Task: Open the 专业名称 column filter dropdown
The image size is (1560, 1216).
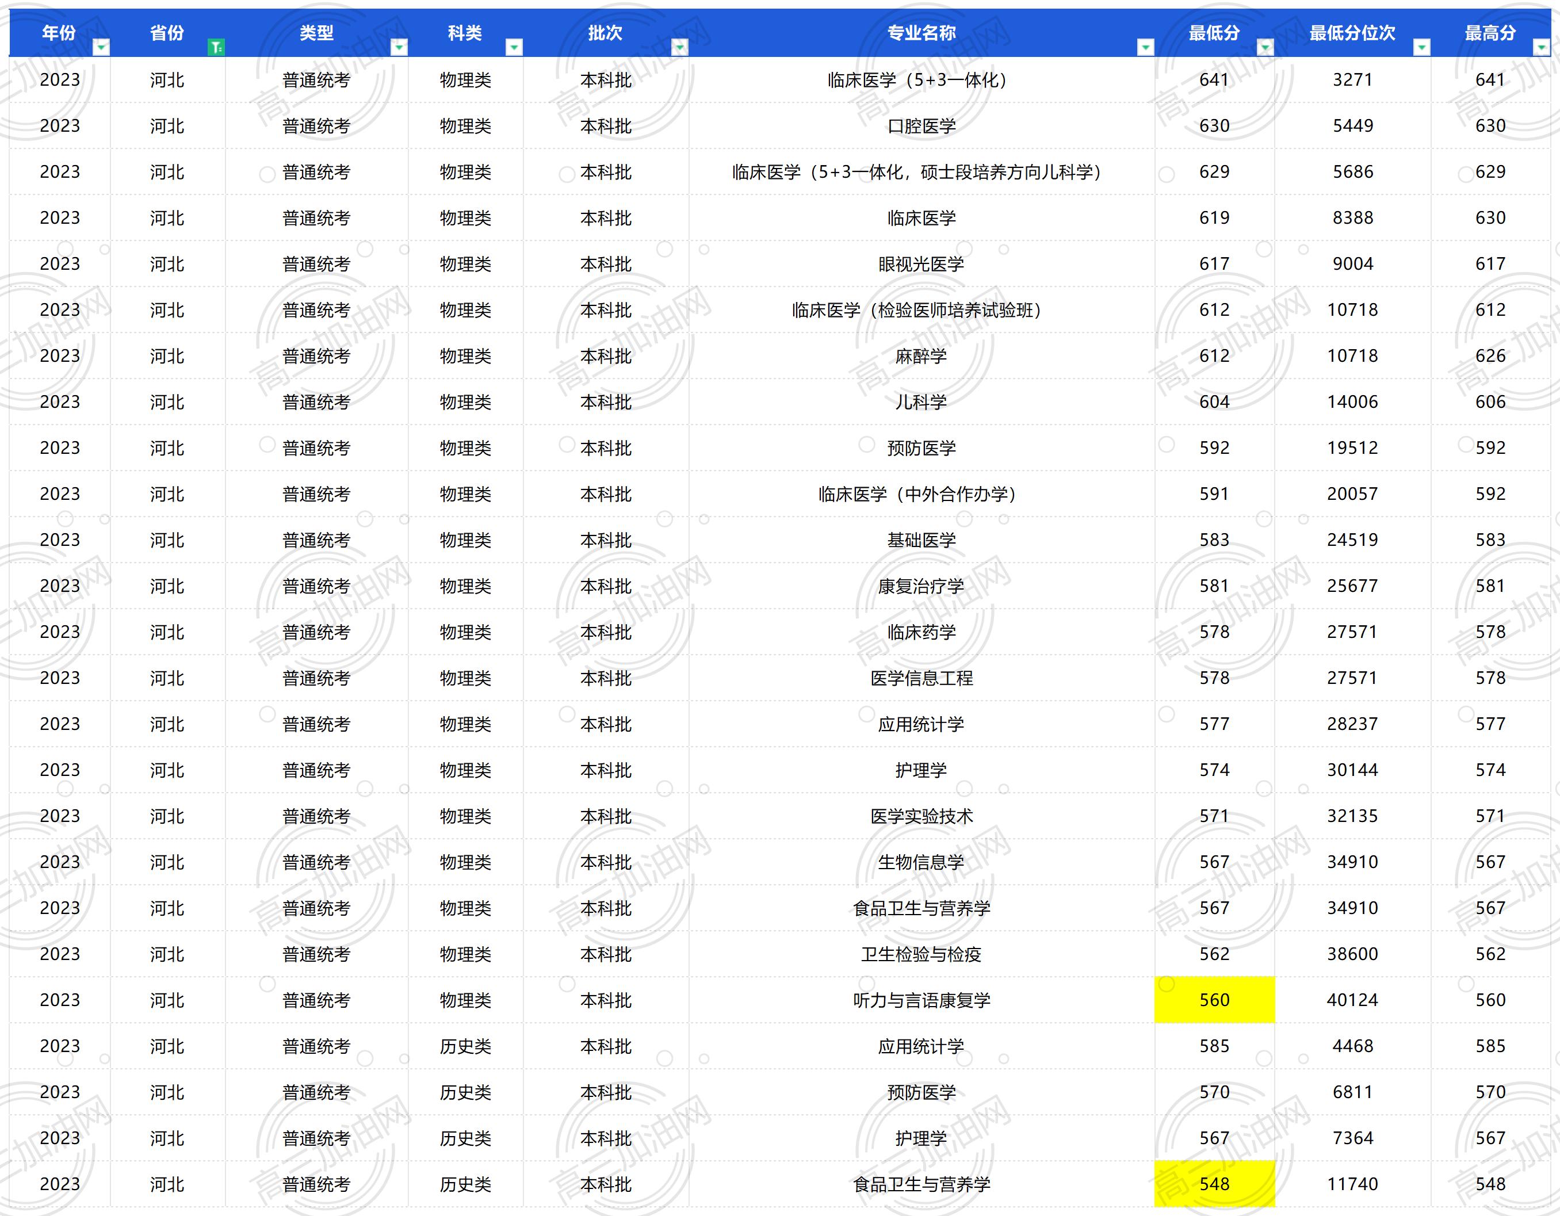Action: point(1145,47)
